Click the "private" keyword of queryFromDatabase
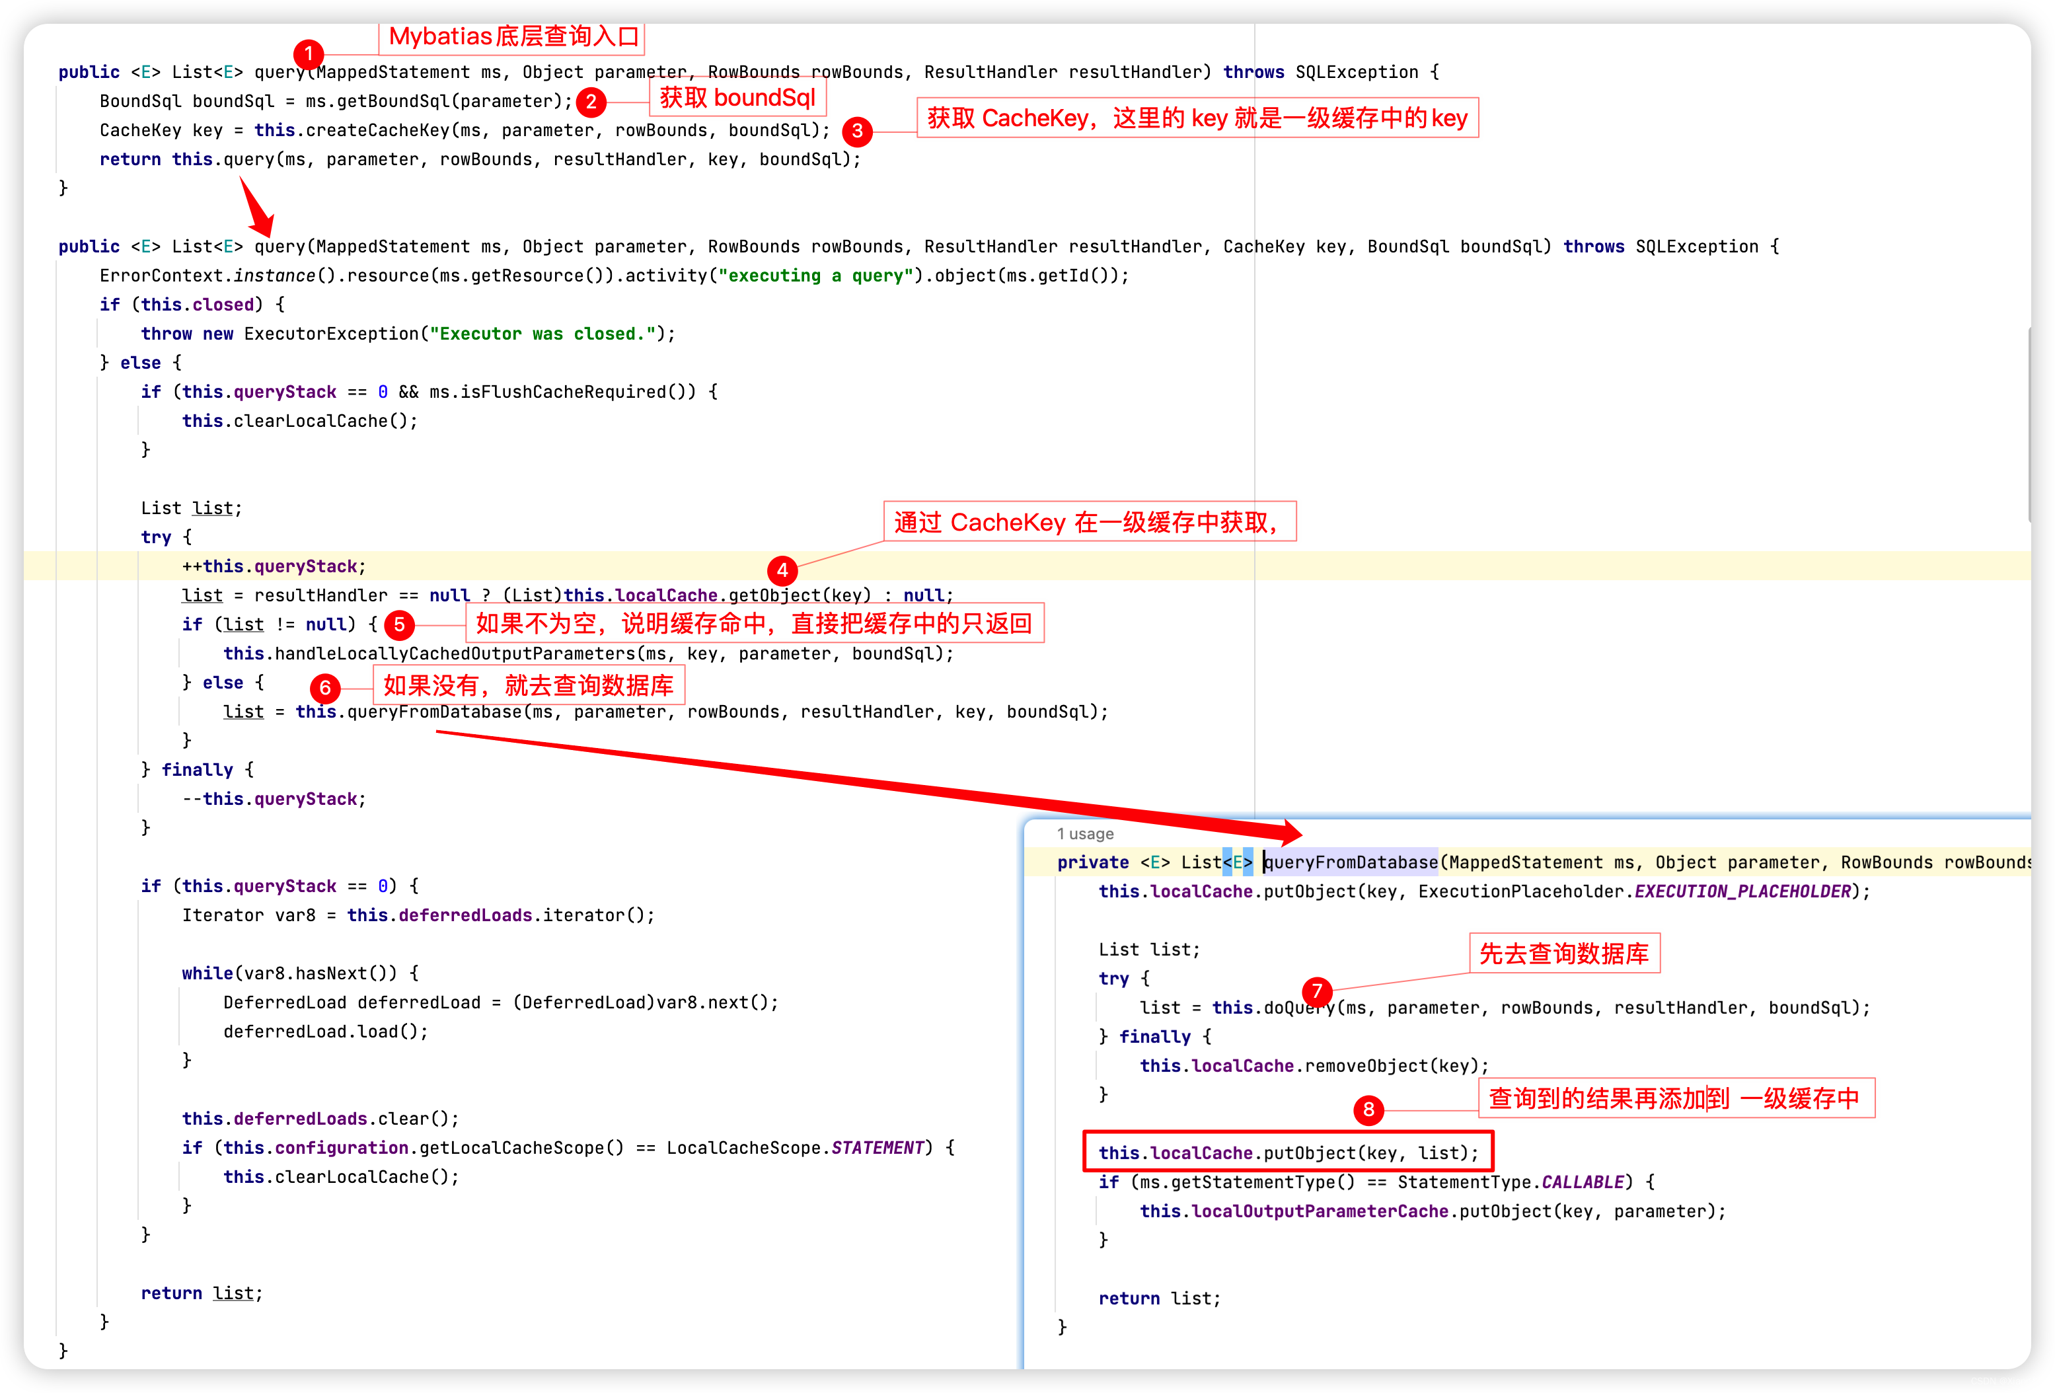Viewport: 2055px width, 1393px height. 1092,862
